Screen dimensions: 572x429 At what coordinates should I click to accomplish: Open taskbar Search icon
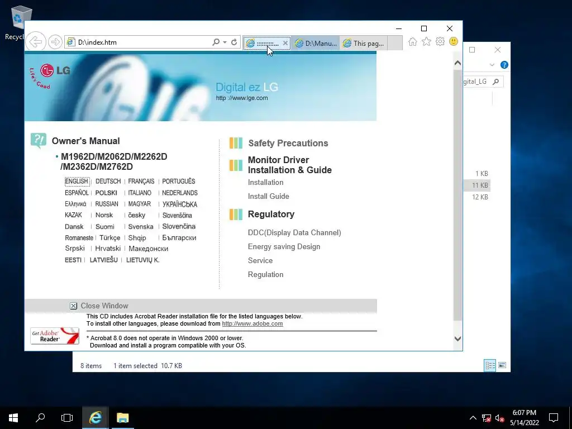(x=40, y=418)
